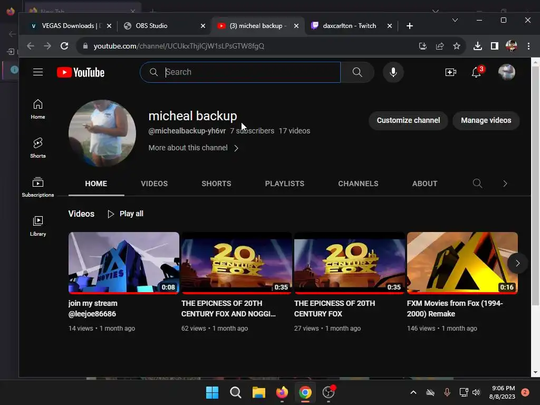The width and height of the screenshot is (540, 405).
Task: Open a new Chrome tab
Action: 409,26
